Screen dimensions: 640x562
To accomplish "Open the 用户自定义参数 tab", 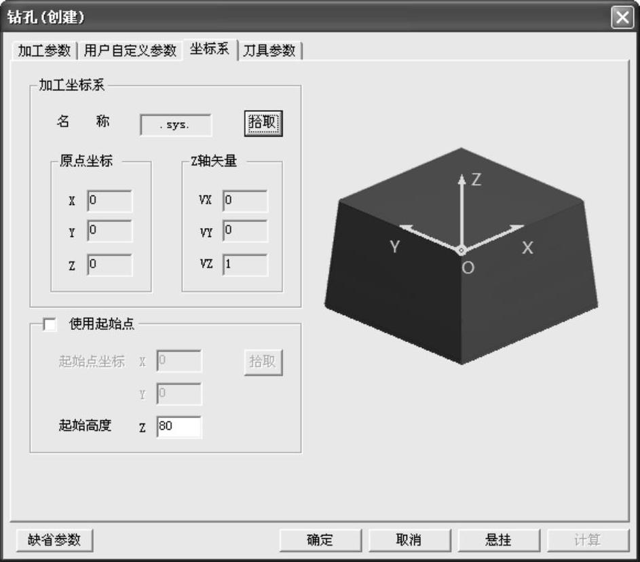I will click(130, 51).
